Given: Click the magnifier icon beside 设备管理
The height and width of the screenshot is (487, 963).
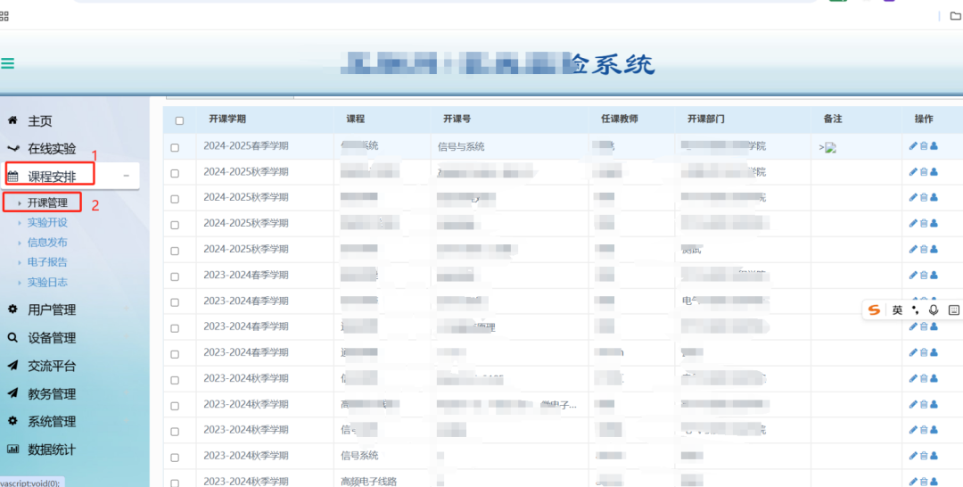Looking at the screenshot, I should (x=12, y=338).
